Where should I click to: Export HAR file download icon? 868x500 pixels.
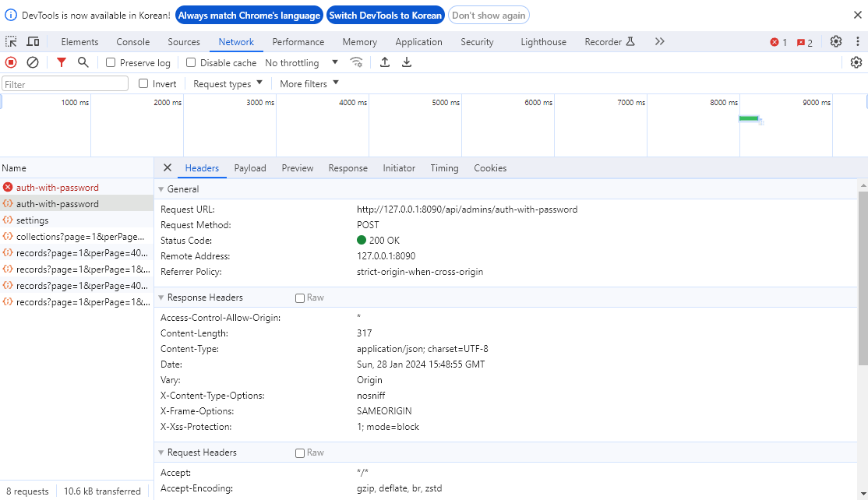(406, 62)
